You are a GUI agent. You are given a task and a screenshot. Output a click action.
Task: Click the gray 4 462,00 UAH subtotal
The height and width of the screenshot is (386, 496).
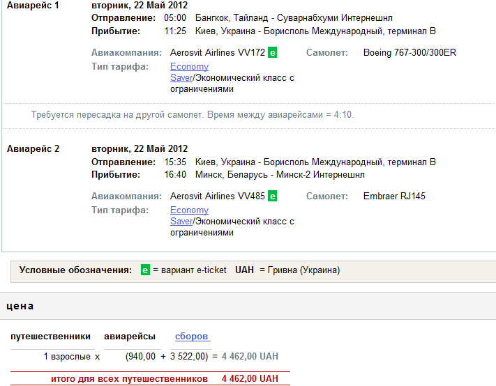[x=250, y=356]
